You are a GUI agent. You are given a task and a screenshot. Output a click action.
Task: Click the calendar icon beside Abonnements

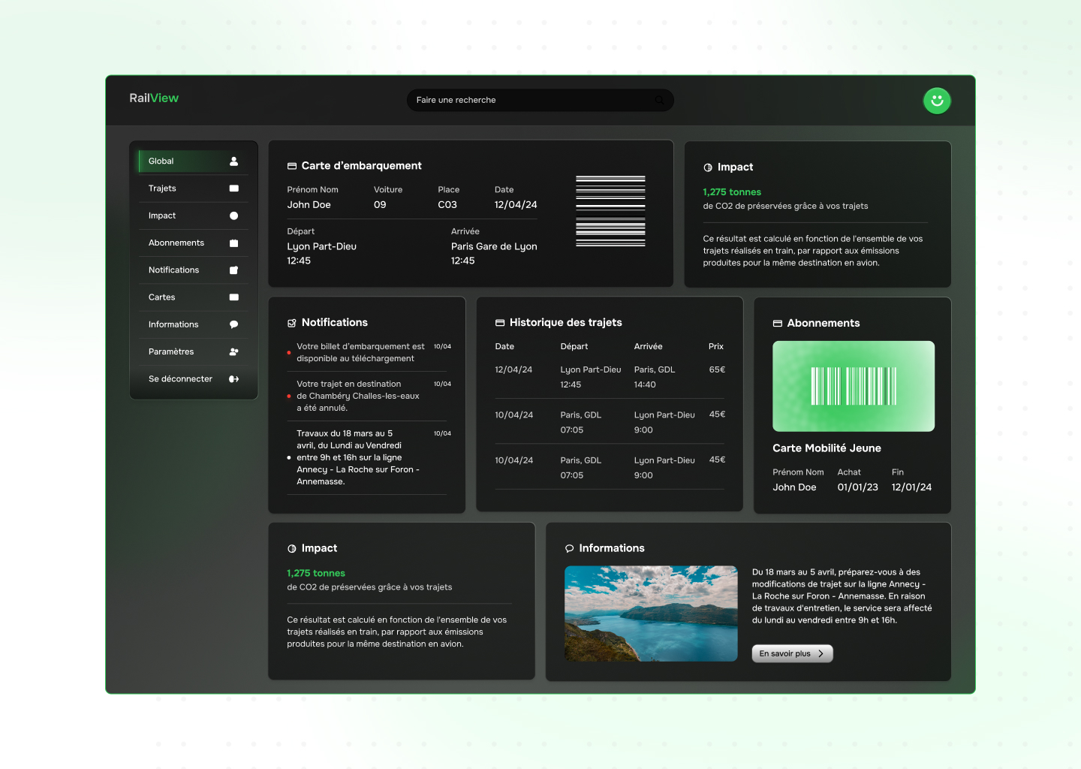(233, 243)
